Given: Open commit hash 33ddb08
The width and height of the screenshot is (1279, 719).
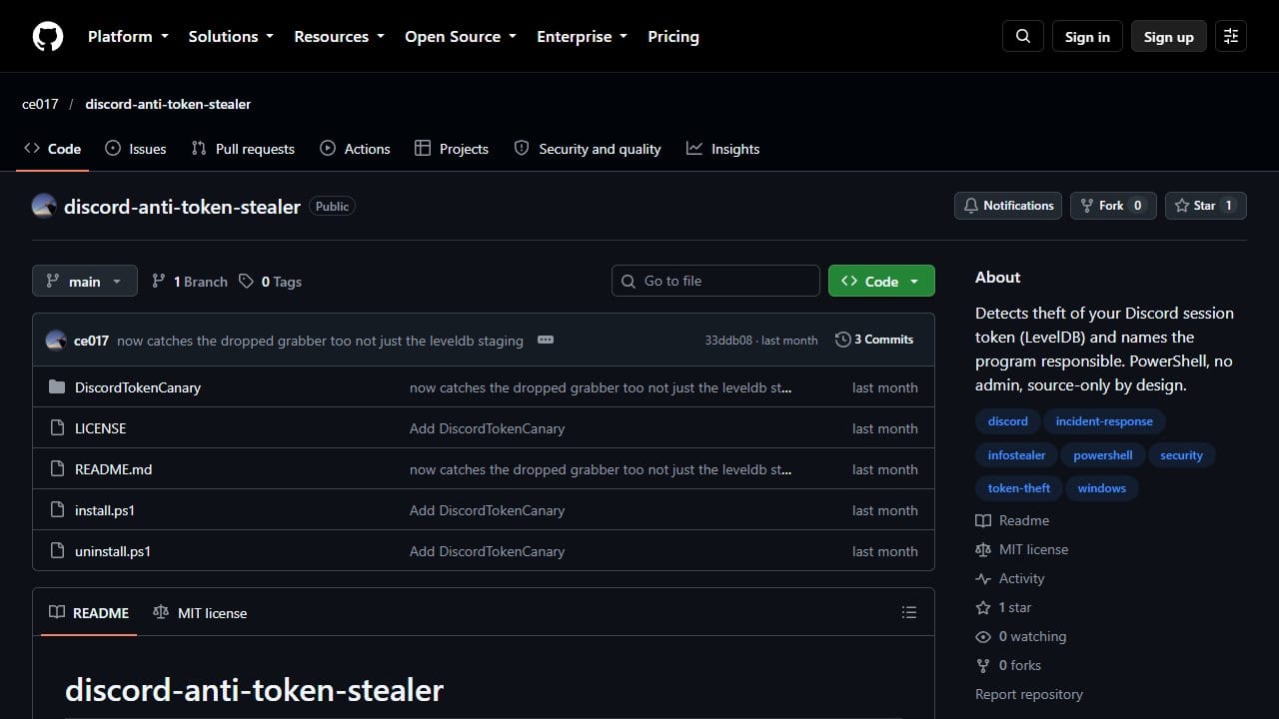Looking at the screenshot, I should pos(728,341).
